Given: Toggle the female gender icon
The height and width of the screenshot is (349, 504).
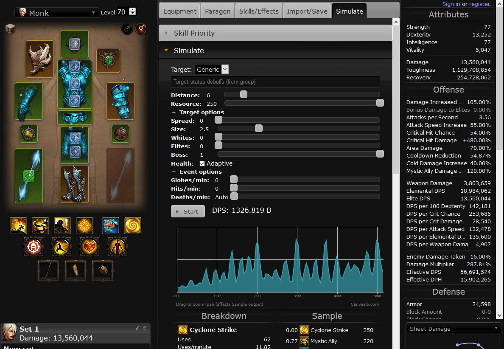Looking at the screenshot, I should pyautogui.click(x=140, y=29).
